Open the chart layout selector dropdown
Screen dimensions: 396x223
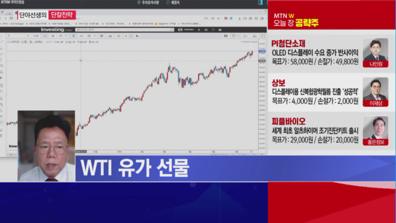[235, 36]
